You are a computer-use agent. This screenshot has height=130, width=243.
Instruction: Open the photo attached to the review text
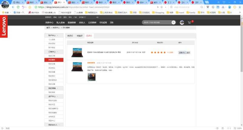(92, 77)
